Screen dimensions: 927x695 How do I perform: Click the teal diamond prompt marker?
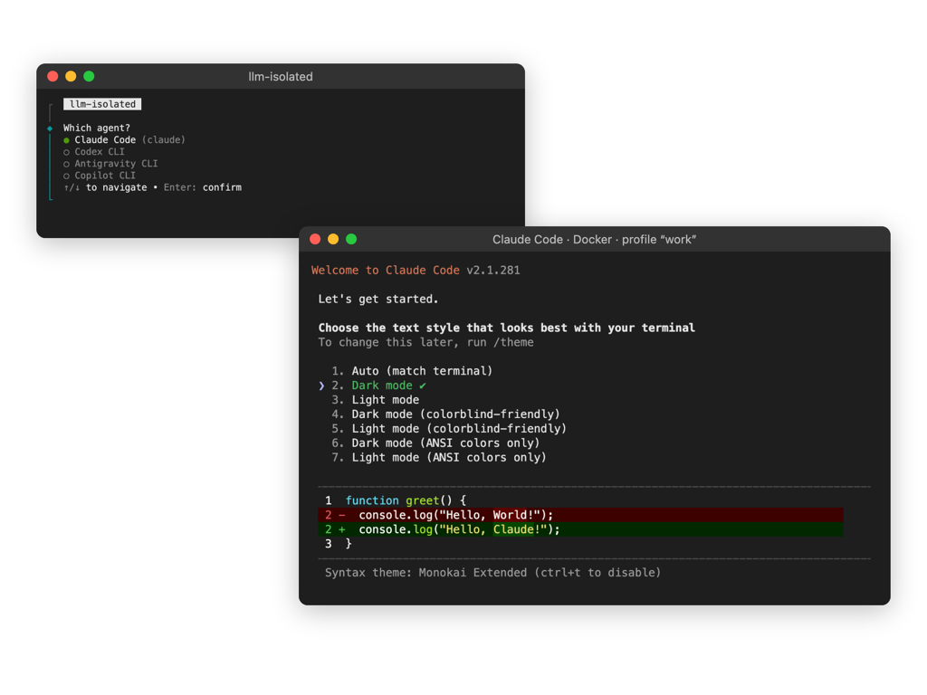[50, 129]
